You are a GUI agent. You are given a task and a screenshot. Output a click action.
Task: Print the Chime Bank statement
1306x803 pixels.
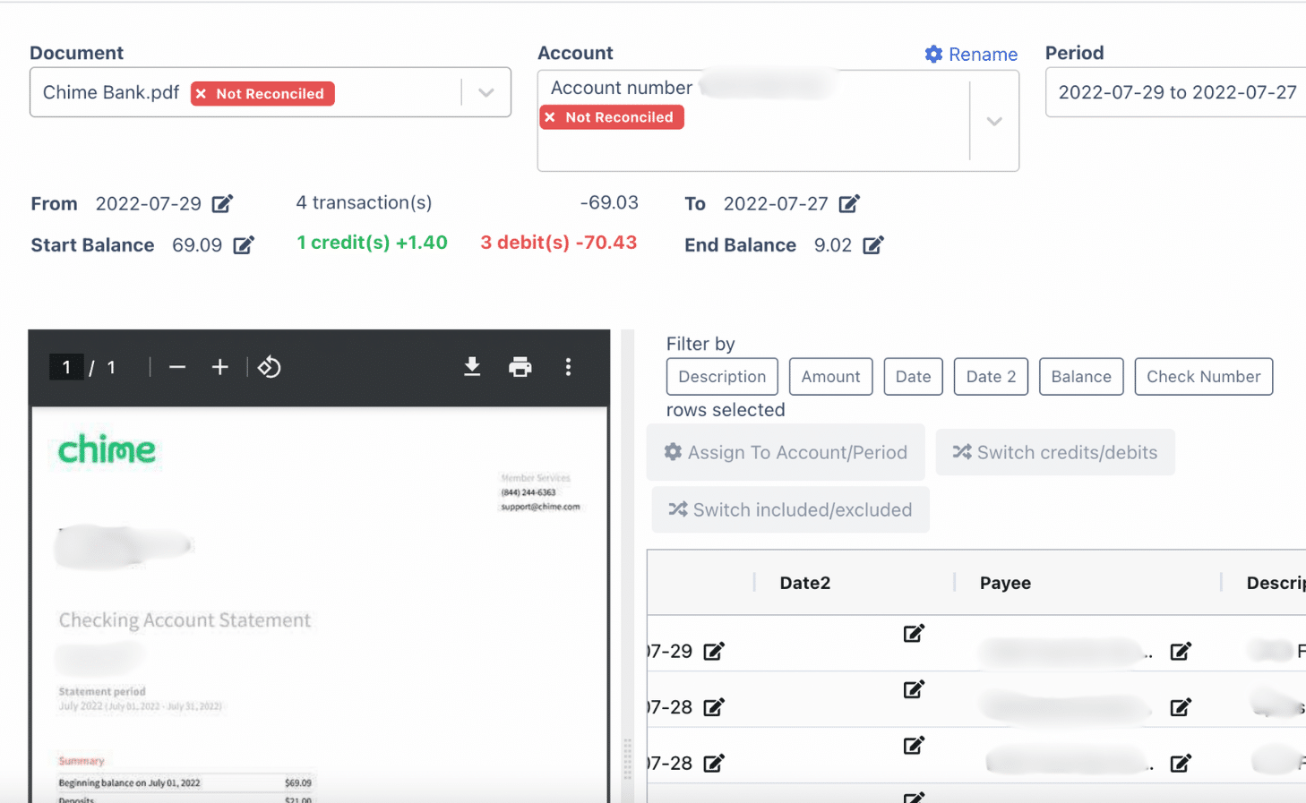520,367
